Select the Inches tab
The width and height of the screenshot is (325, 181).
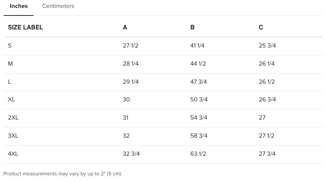coord(18,6)
